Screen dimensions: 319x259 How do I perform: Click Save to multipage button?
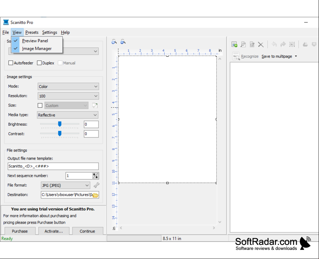(x=277, y=57)
